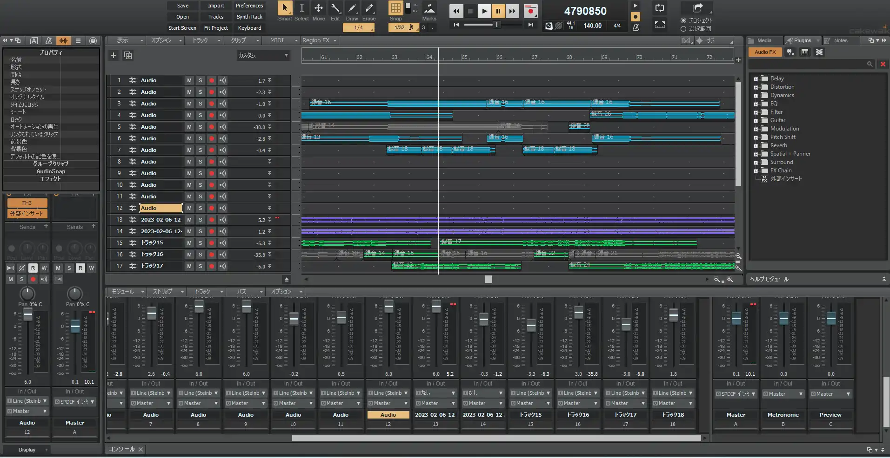Arm the transport Record button
Viewport: 890px width, 458px height.
(530, 11)
